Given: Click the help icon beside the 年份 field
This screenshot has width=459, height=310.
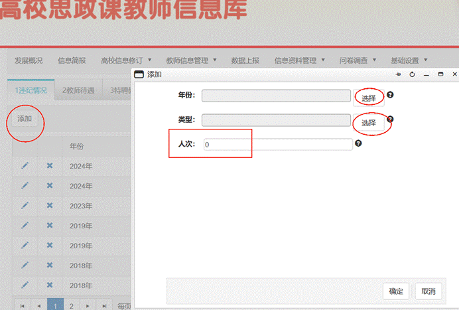Looking at the screenshot, I should [390, 95].
